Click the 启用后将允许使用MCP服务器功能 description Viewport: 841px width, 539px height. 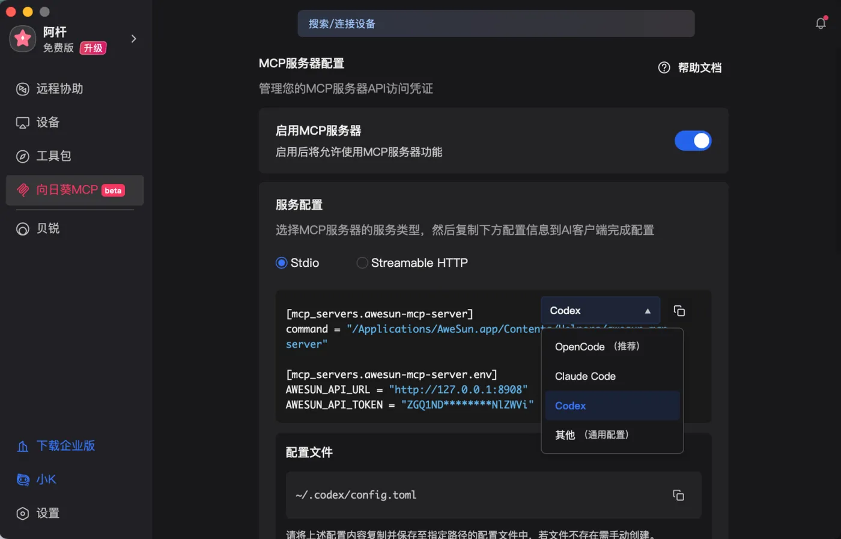pos(359,152)
